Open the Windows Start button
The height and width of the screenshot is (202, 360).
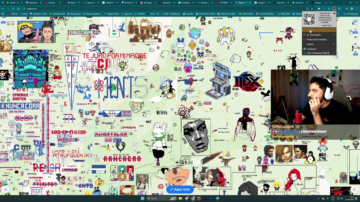pos(143,198)
